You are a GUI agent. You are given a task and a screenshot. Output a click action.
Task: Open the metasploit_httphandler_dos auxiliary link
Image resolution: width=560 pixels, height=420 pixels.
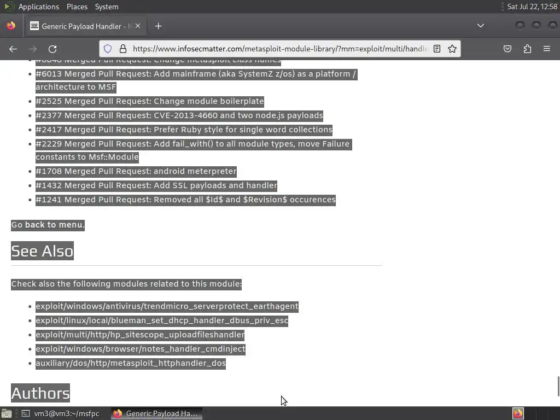[130, 363]
